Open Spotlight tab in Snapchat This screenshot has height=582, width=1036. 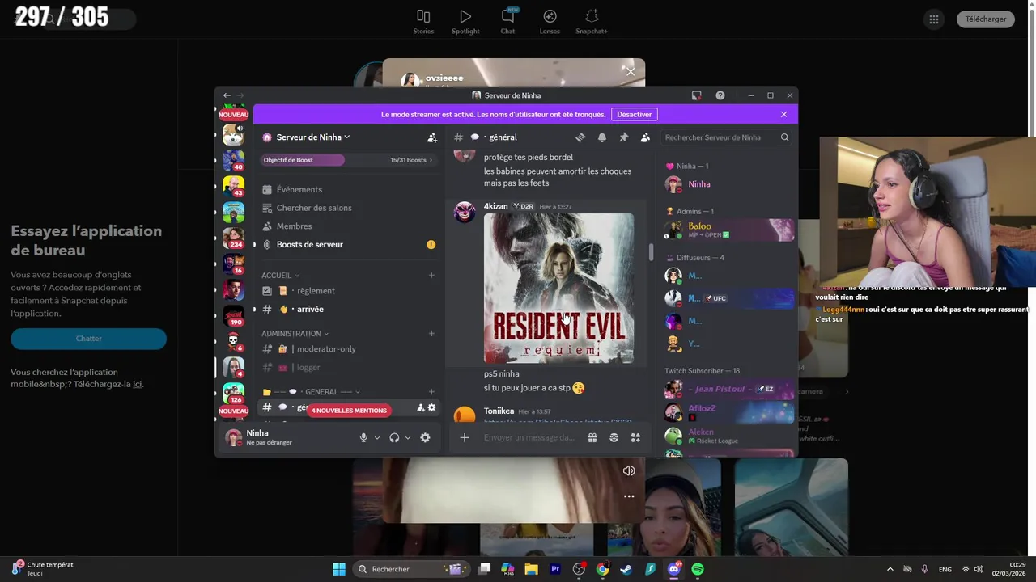465,21
